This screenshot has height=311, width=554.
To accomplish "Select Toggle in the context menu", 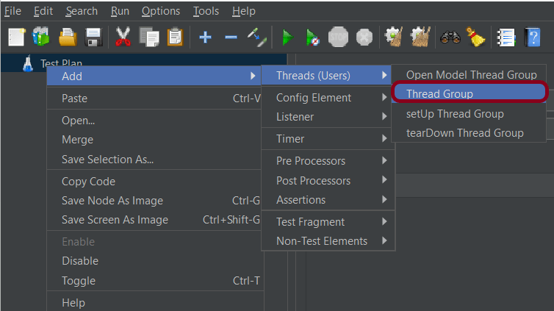I will 77,280.
